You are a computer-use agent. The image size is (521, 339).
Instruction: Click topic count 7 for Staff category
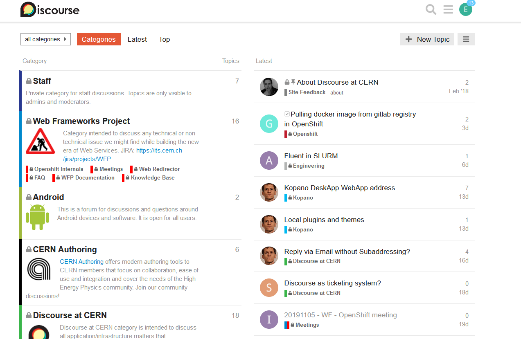[237, 81]
